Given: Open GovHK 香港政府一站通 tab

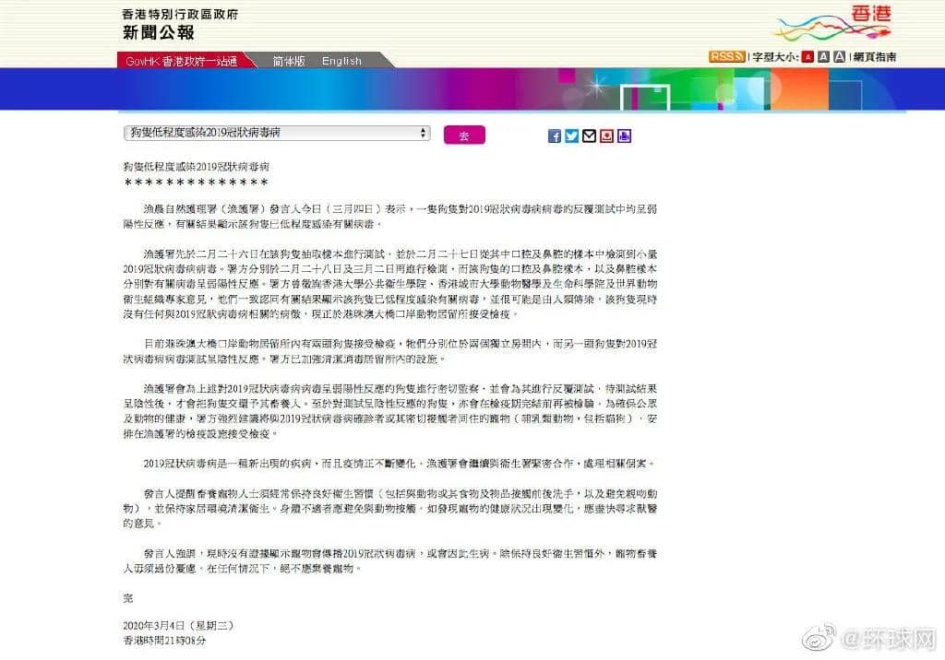Looking at the screenshot, I should [x=180, y=61].
